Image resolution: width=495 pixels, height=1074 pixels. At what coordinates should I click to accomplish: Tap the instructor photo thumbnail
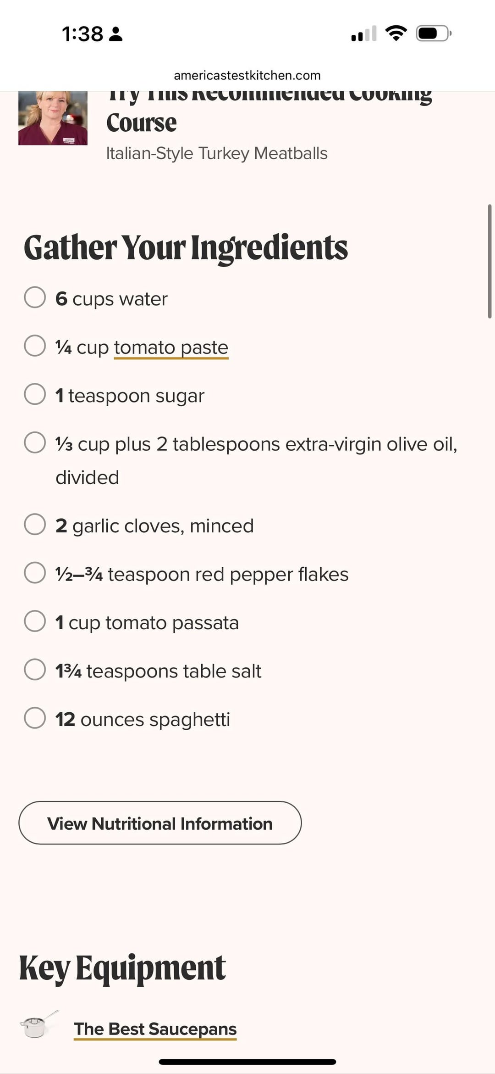(x=53, y=118)
